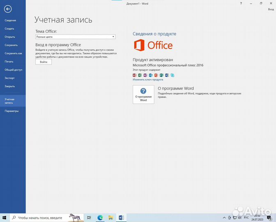
Task: Click the Access product icon
Action: [x=134, y=75]
